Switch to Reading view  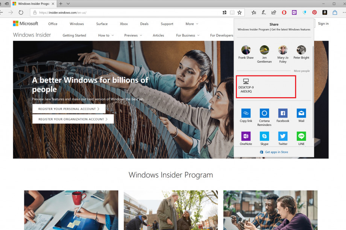click(232, 12)
